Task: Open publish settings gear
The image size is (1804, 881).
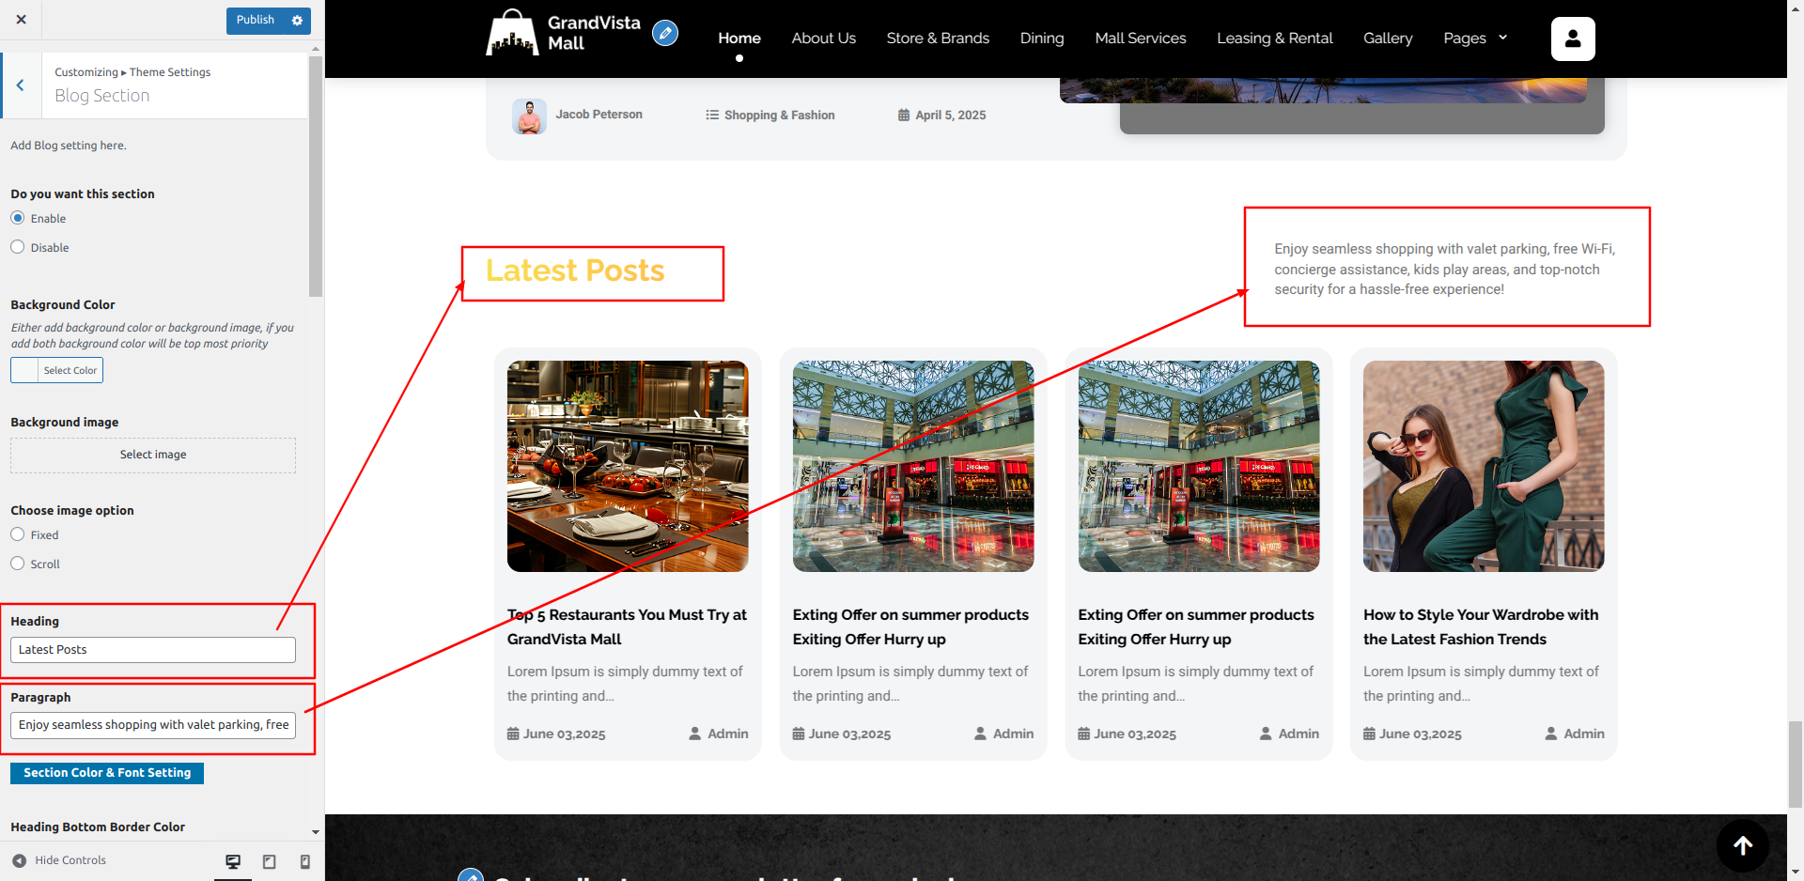Action: tap(298, 21)
